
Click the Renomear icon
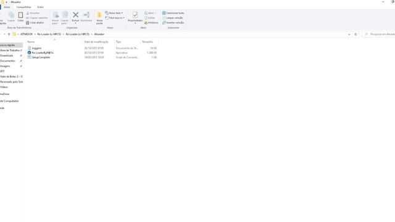86,15
